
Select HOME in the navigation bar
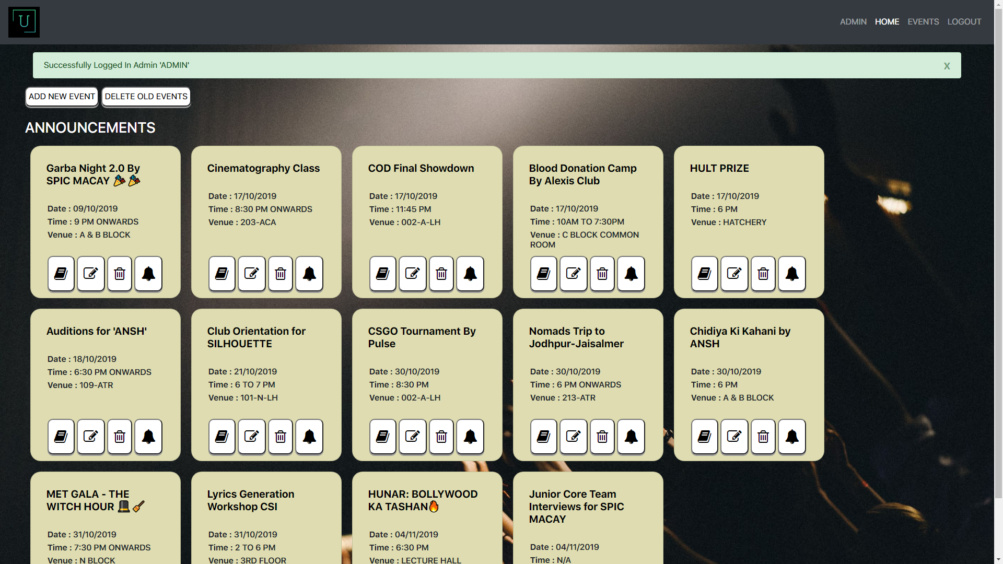[887, 22]
